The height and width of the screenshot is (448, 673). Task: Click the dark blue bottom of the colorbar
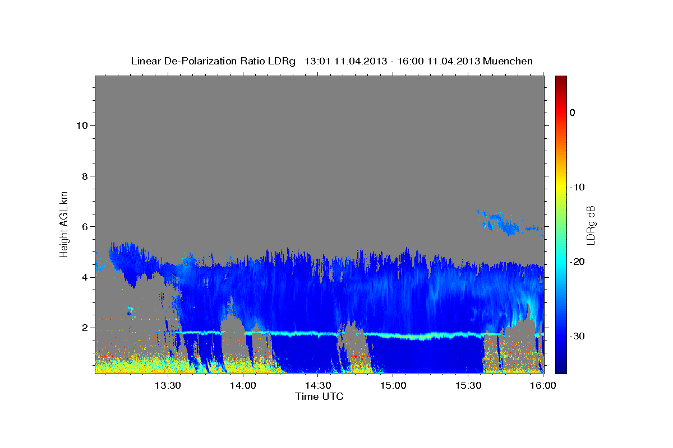(x=561, y=367)
